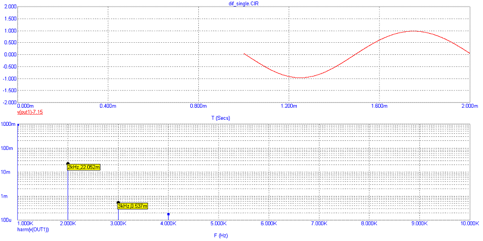
Task: Click the 1.600m time axis value
Action: [x=379, y=106]
